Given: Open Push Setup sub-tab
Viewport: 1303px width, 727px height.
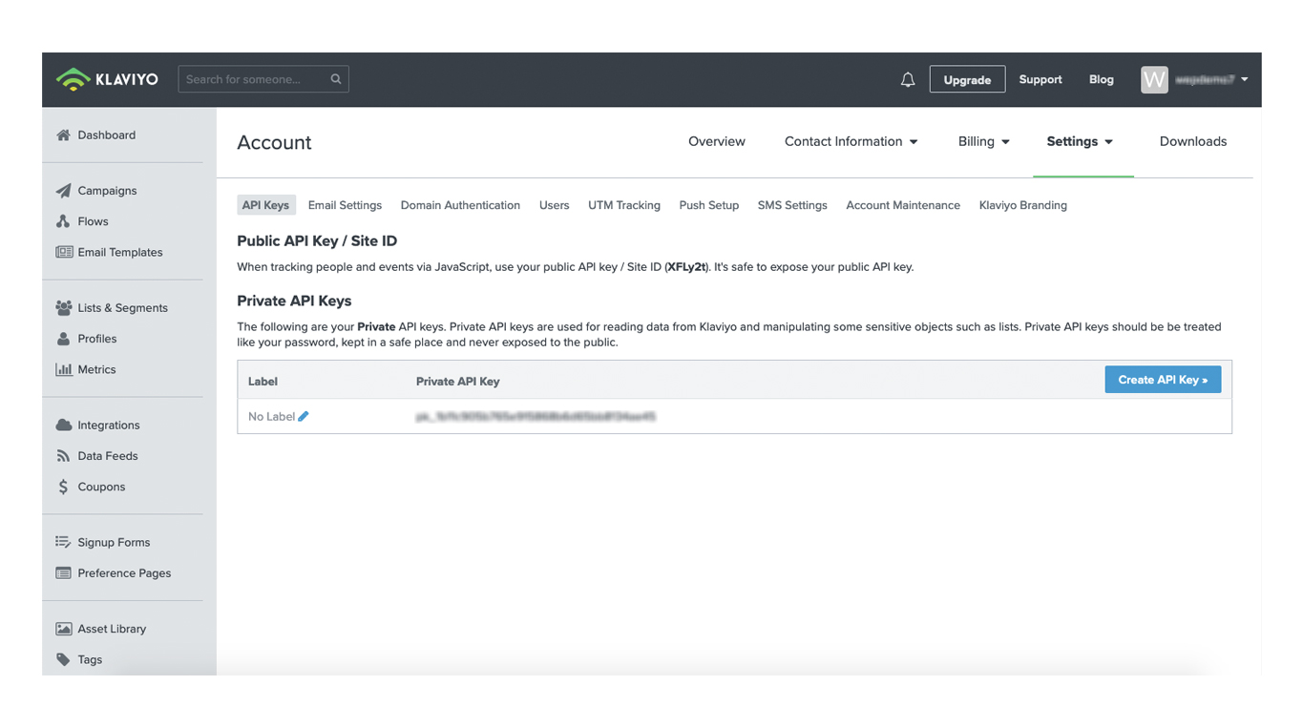Looking at the screenshot, I should [709, 205].
